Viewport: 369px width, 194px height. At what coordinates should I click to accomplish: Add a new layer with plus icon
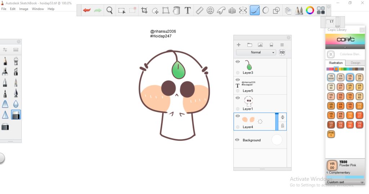239,45
